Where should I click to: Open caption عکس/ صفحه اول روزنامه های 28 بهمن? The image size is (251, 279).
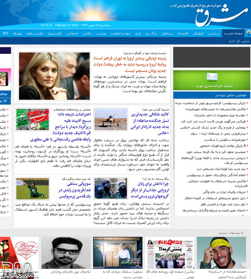point(170,274)
